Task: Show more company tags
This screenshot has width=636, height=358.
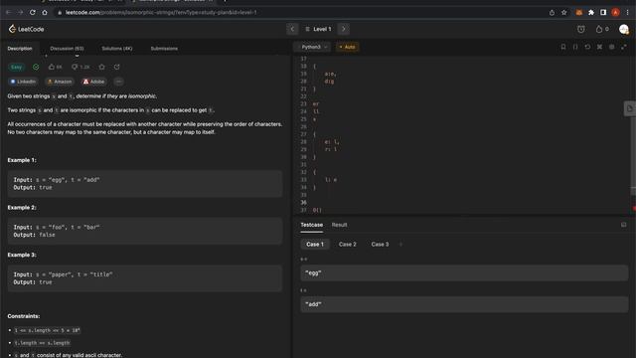Action: [118, 82]
